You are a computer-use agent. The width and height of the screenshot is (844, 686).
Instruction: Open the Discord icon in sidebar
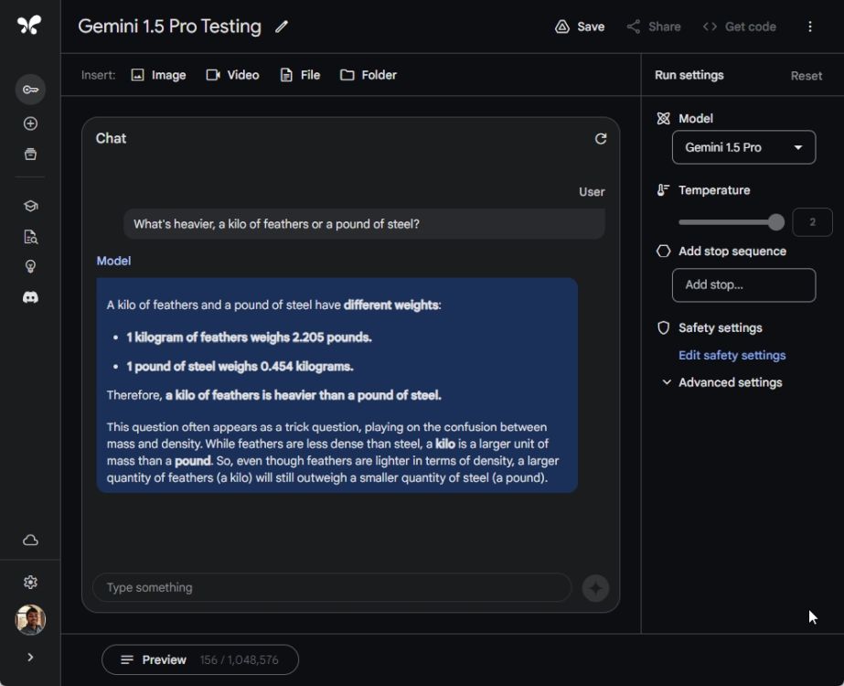tap(30, 297)
